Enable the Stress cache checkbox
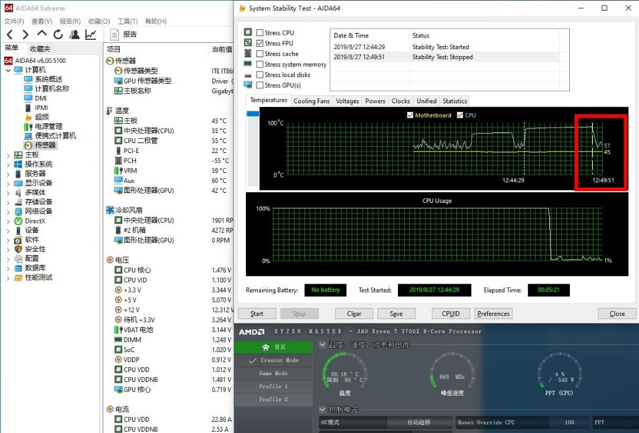The width and height of the screenshot is (639, 433). point(260,54)
